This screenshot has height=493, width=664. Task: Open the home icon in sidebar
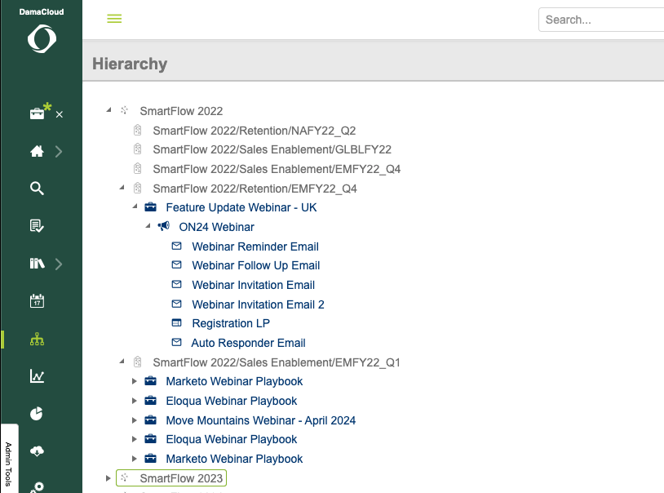[37, 151]
